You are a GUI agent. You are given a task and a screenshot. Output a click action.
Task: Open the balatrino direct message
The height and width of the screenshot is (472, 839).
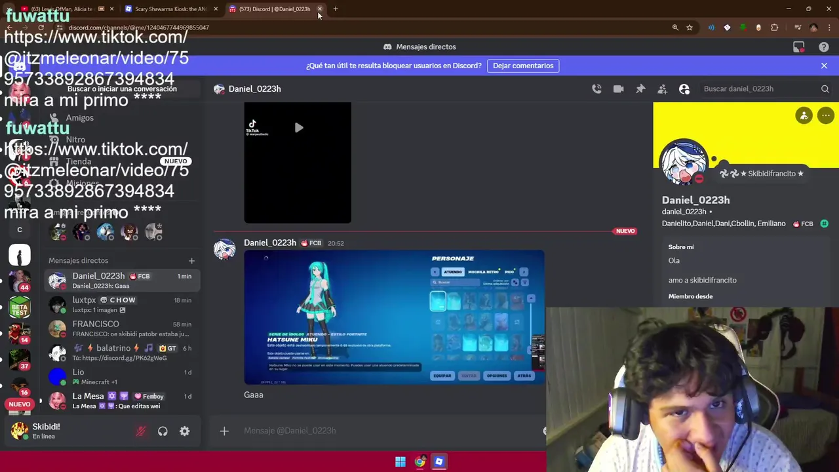pos(122,353)
